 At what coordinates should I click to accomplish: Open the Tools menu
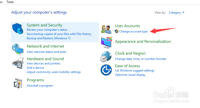pyautogui.click(x=10, y=2)
